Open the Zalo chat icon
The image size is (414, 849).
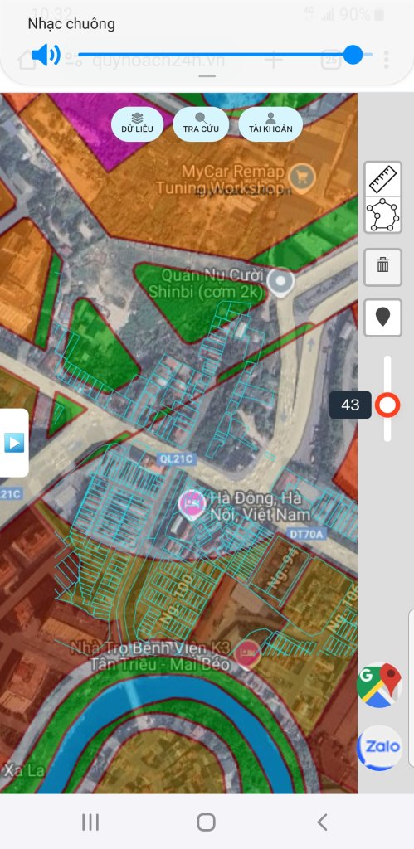click(x=379, y=747)
